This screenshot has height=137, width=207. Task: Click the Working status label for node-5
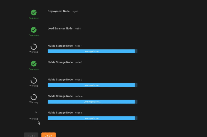click(x=34, y=119)
